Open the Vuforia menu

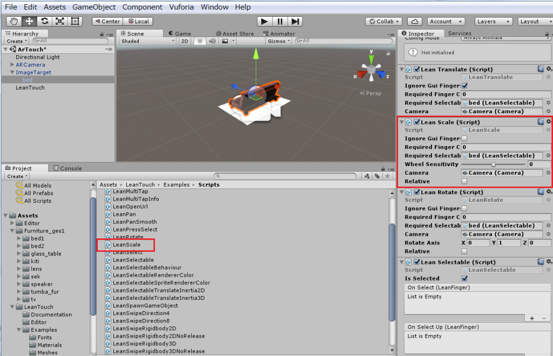tap(181, 7)
